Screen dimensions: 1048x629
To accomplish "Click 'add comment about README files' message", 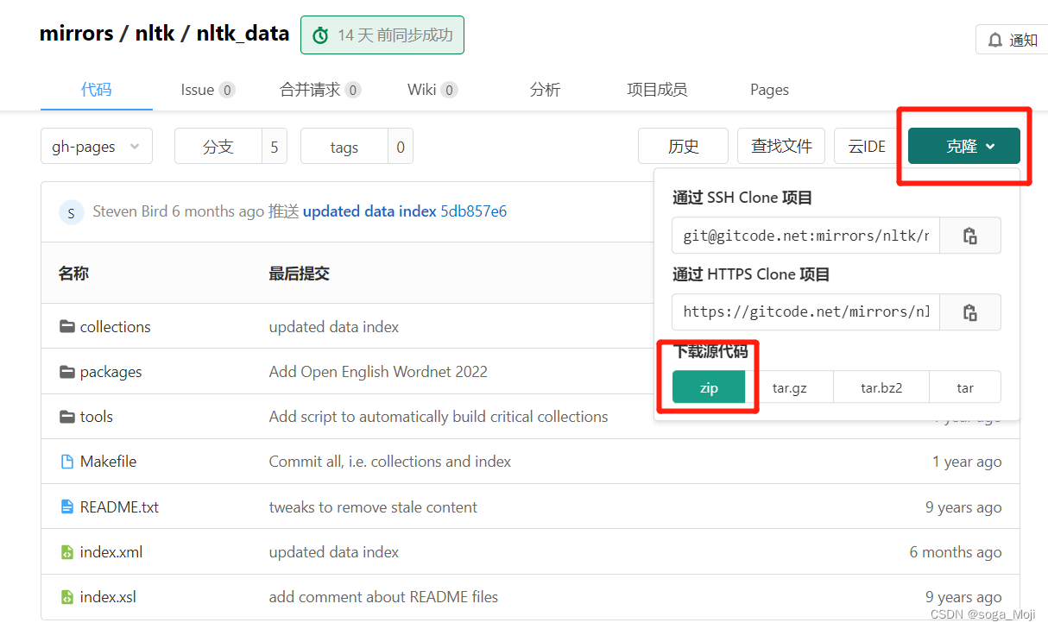I will tap(383, 596).
